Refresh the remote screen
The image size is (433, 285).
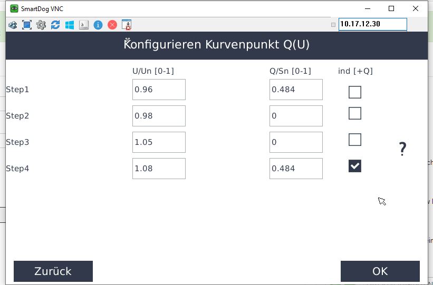(55, 25)
